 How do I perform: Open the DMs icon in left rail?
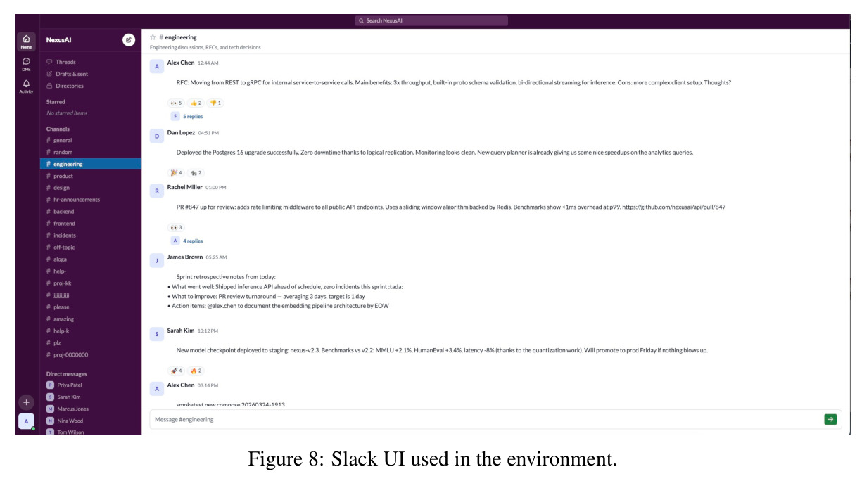[x=26, y=64]
